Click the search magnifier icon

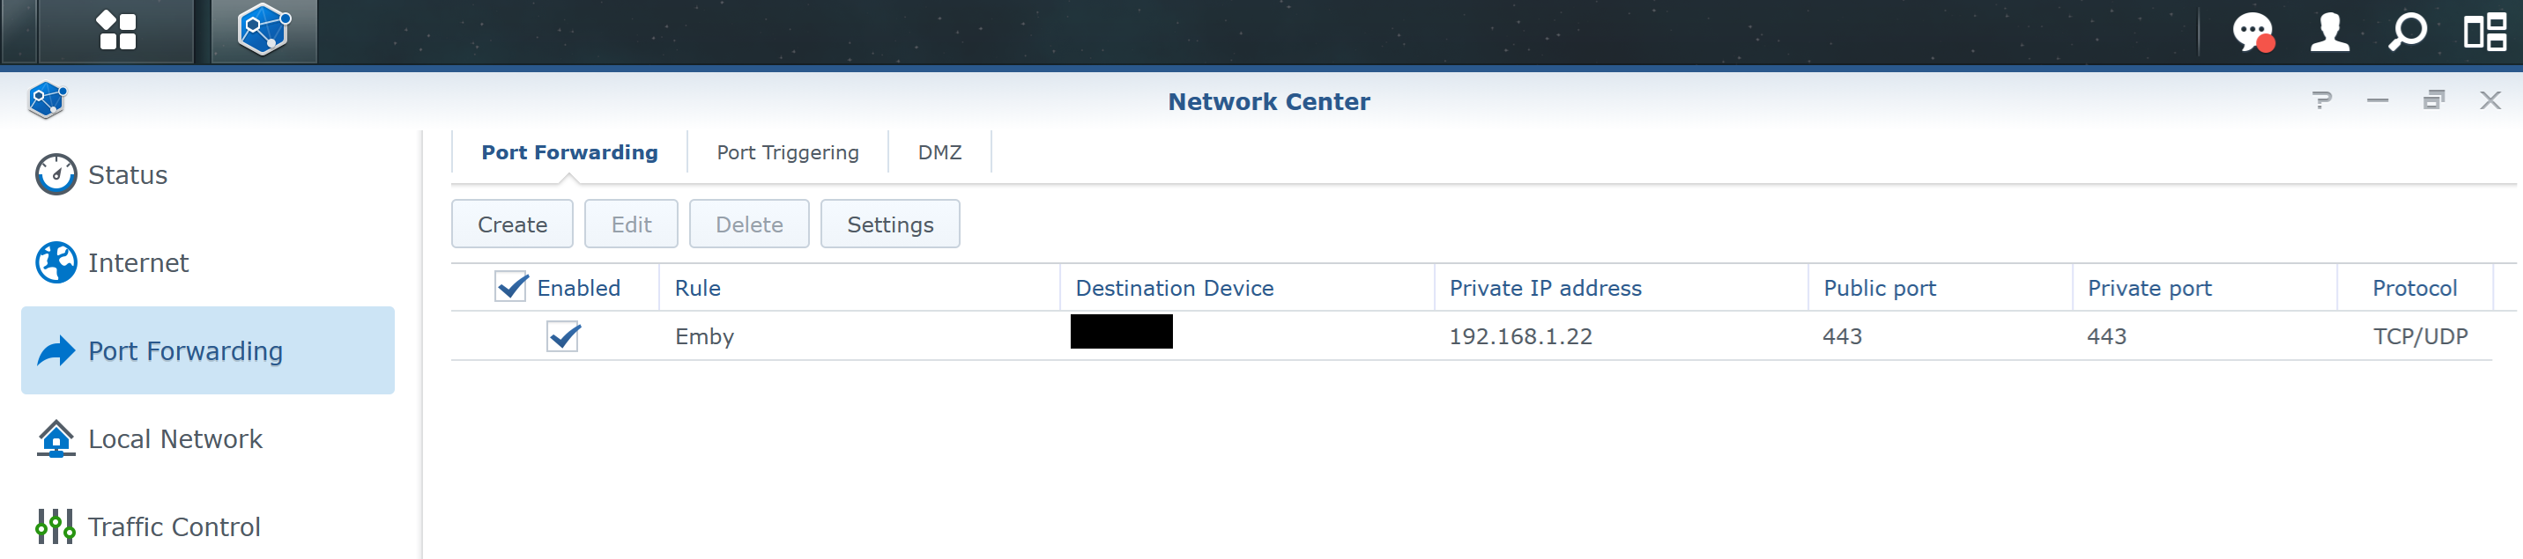click(2407, 32)
